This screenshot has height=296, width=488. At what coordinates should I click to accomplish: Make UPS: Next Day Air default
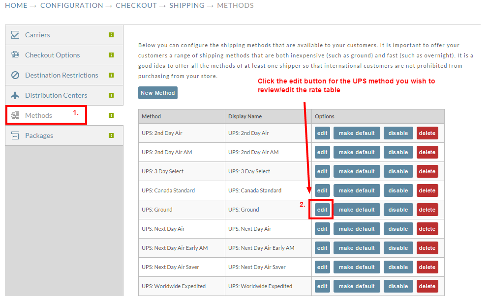point(357,229)
